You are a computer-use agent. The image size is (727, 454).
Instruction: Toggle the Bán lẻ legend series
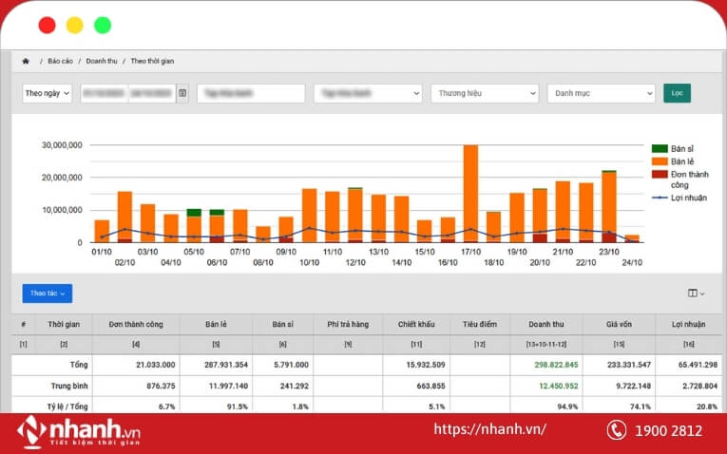point(660,161)
